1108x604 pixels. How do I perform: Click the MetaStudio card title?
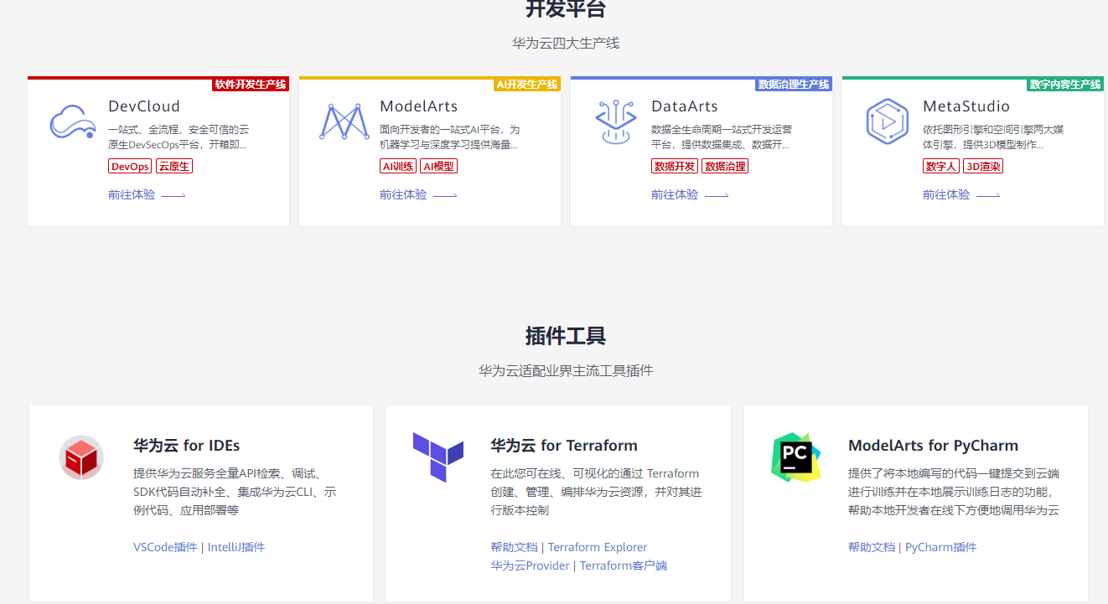click(966, 106)
